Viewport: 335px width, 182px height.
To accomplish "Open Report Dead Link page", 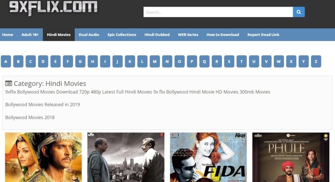I will [263, 35].
